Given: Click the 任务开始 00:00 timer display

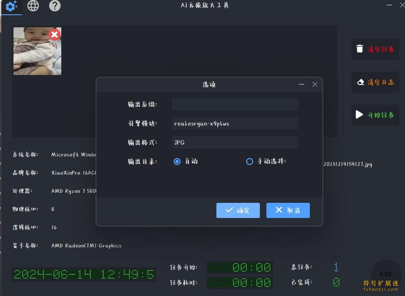Looking at the screenshot, I should (x=240, y=267).
